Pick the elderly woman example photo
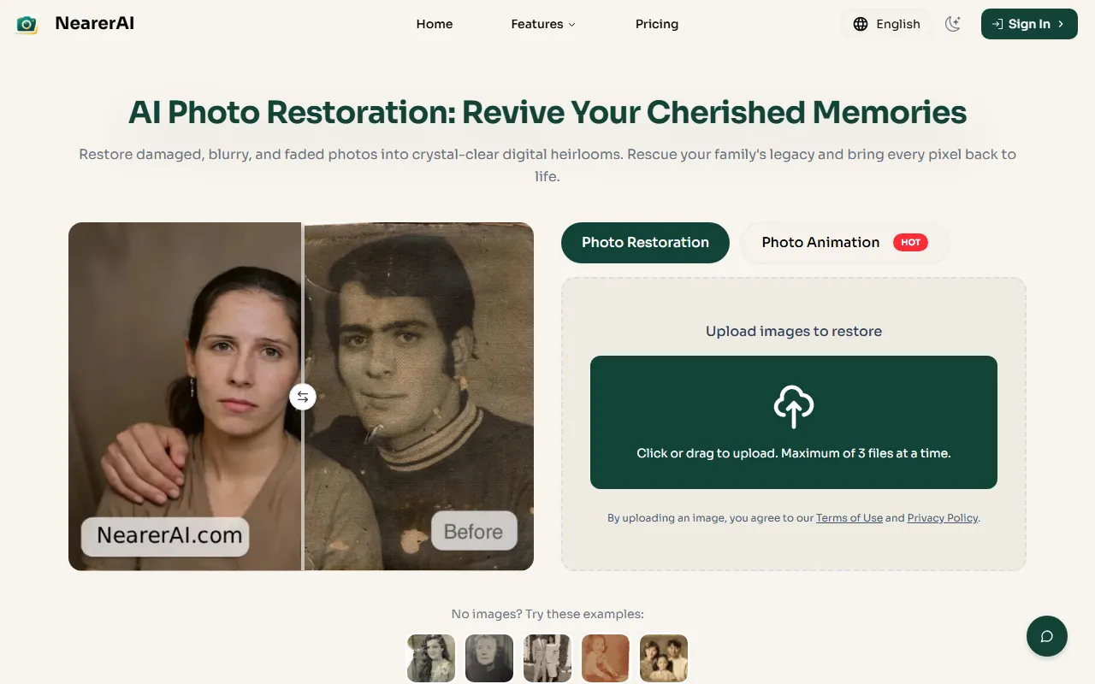 click(489, 657)
